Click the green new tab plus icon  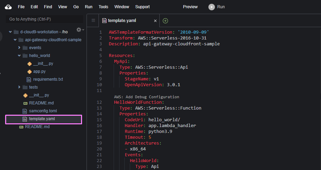tap(165, 21)
